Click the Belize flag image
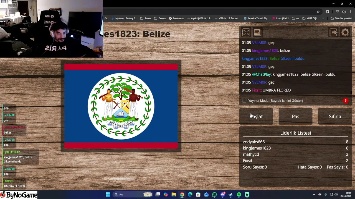This screenshot has height=199, width=355. 121,106
